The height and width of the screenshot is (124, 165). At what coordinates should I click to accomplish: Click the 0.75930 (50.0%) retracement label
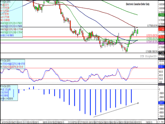(x=152, y=38)
